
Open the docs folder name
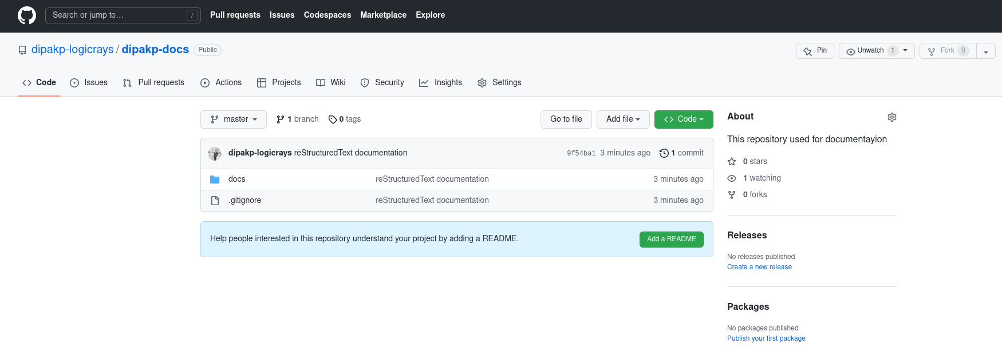(237, 179)
